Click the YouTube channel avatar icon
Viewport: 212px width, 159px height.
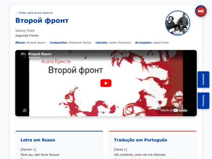point(23,55)
